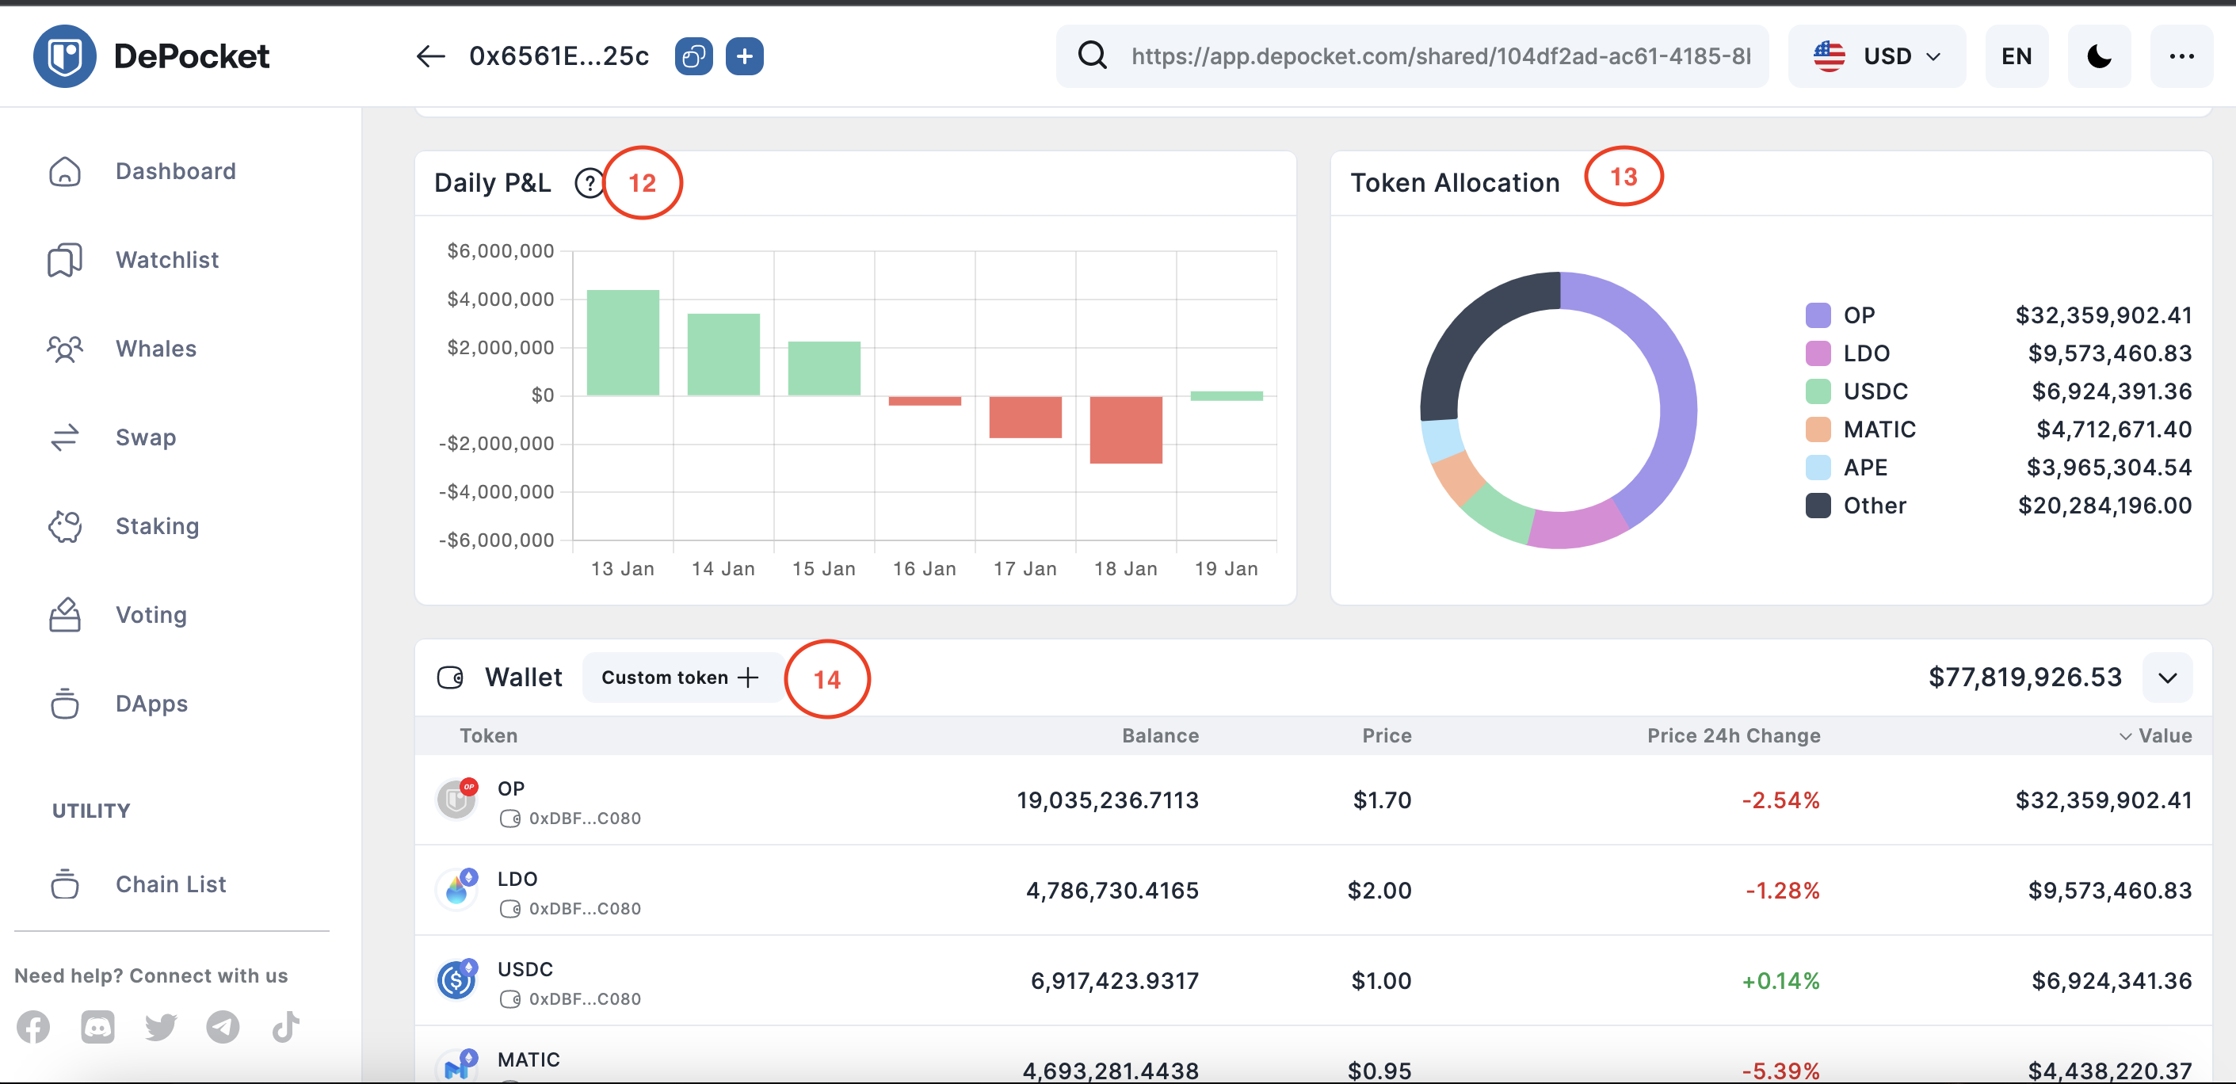The width and height of the screenshot is (2236, 1084).
Task: Navigate to Staking
Action: pyautogui.click(x=158, y=526)
